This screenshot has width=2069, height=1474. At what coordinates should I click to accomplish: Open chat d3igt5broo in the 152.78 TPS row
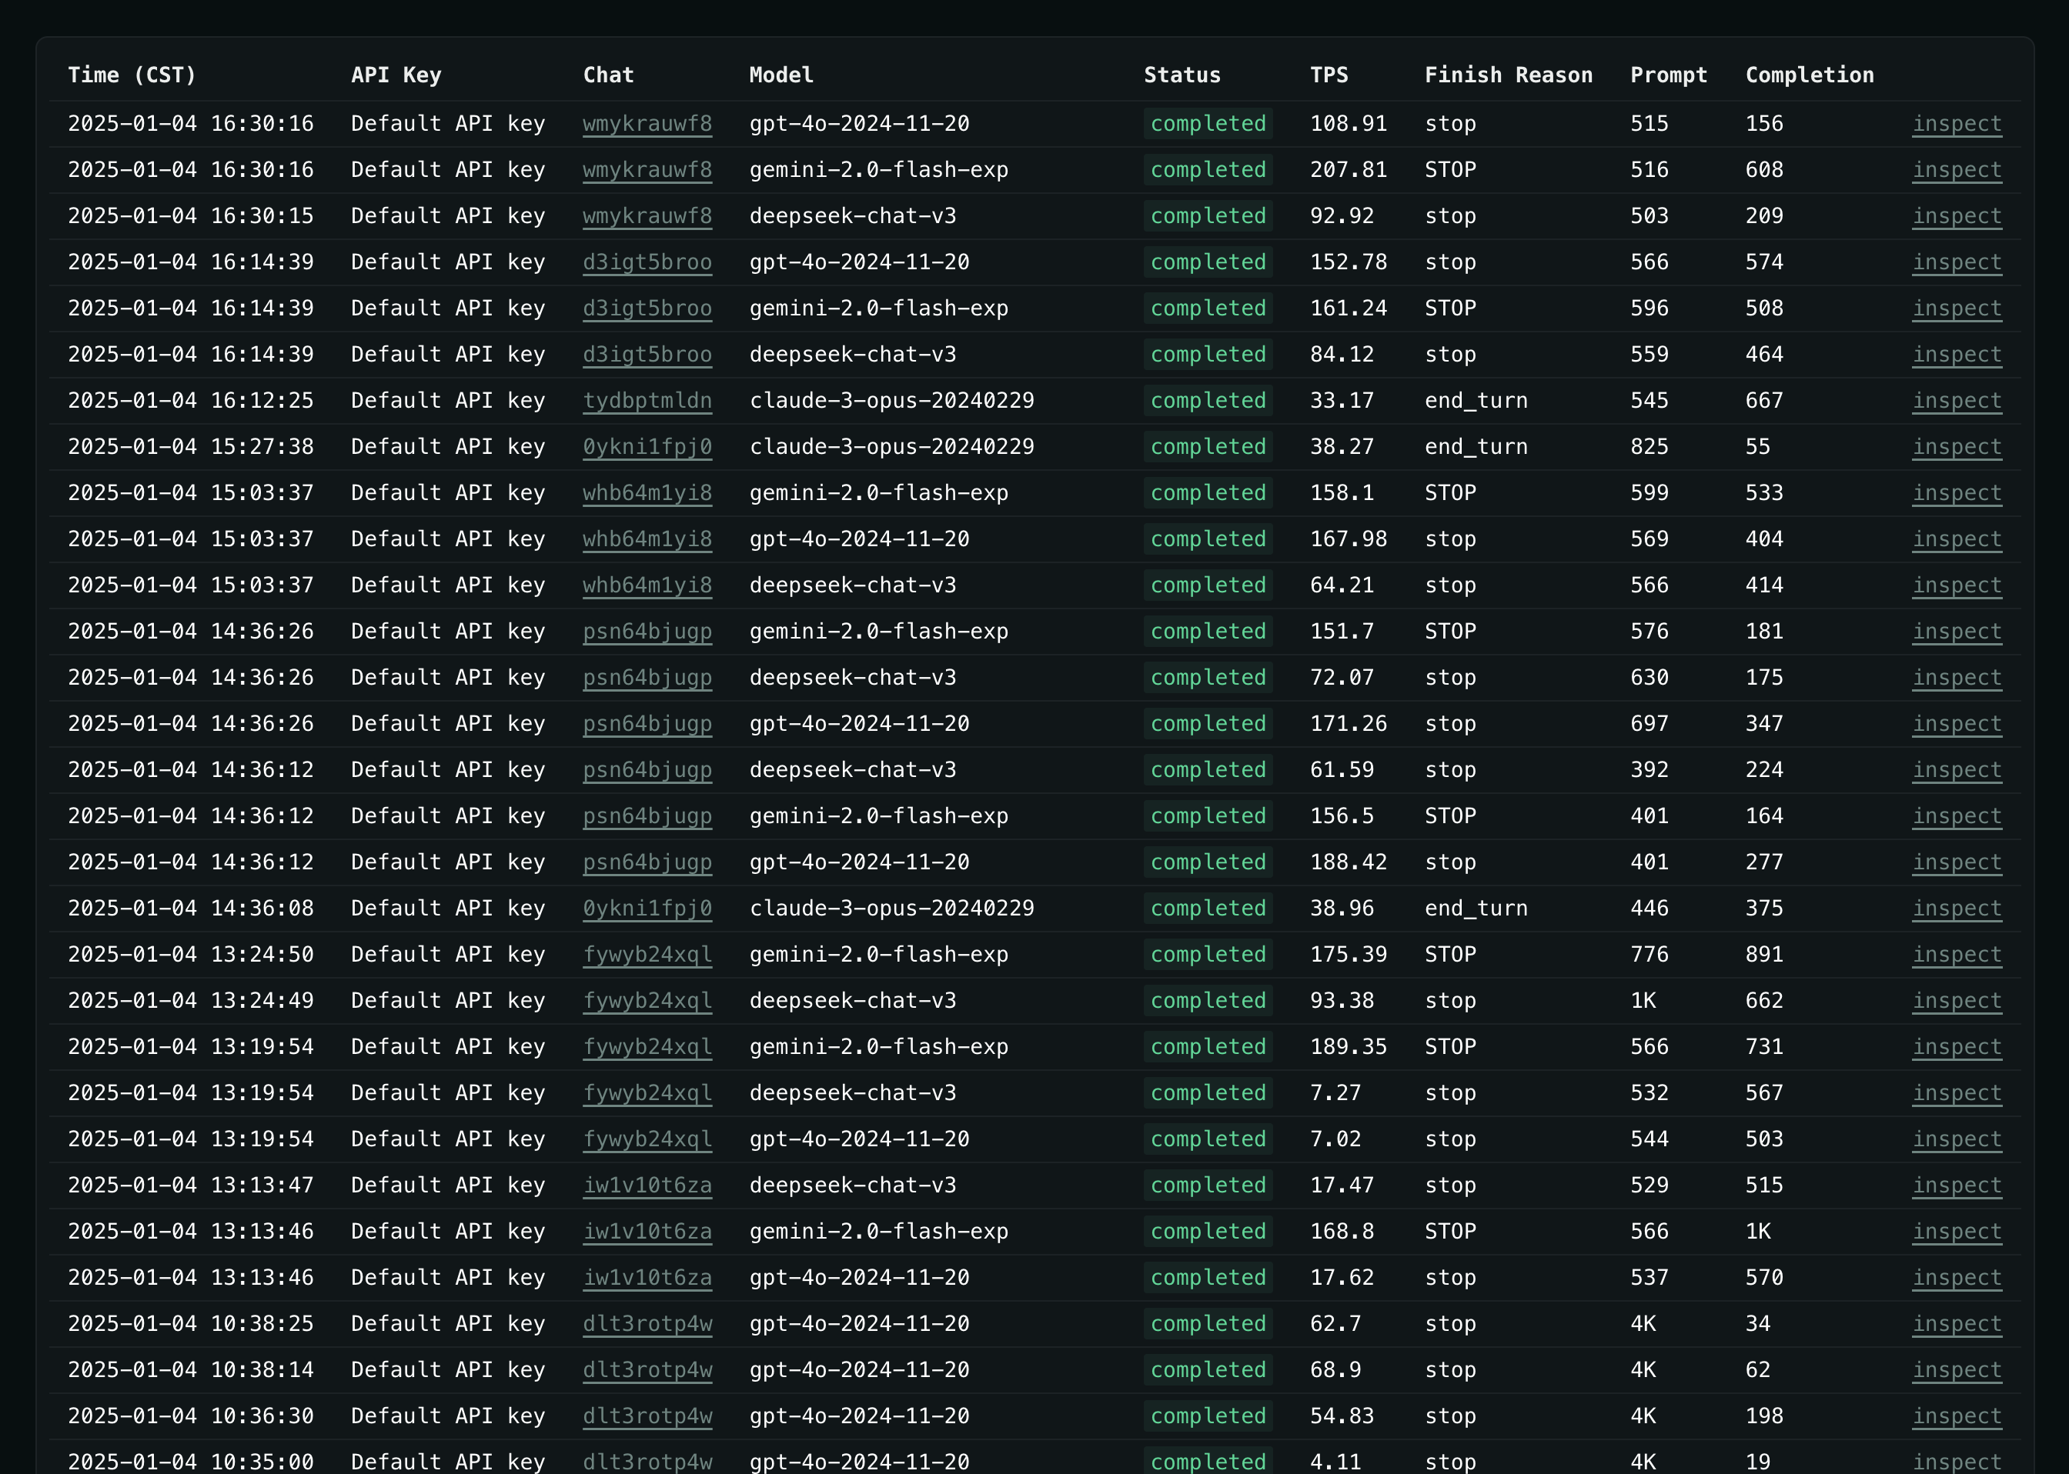pos(647,262)
